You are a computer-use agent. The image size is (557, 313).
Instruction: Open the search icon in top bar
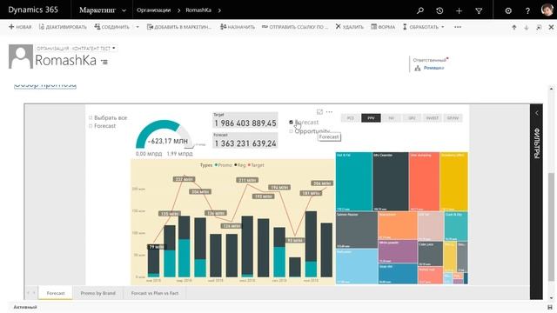pos(420,10)
